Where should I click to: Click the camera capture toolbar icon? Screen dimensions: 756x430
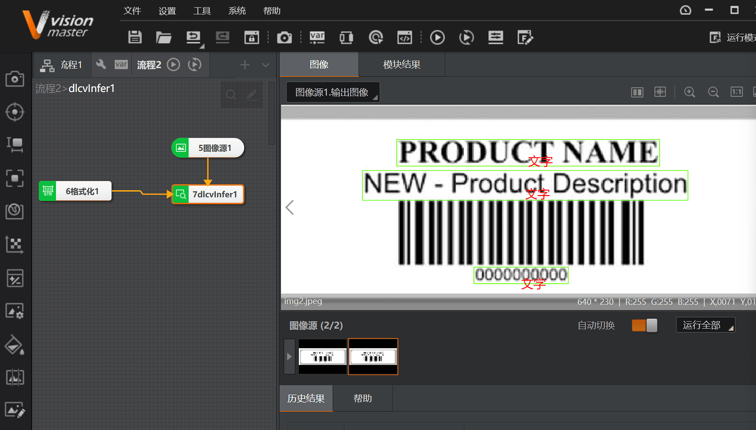284,37
